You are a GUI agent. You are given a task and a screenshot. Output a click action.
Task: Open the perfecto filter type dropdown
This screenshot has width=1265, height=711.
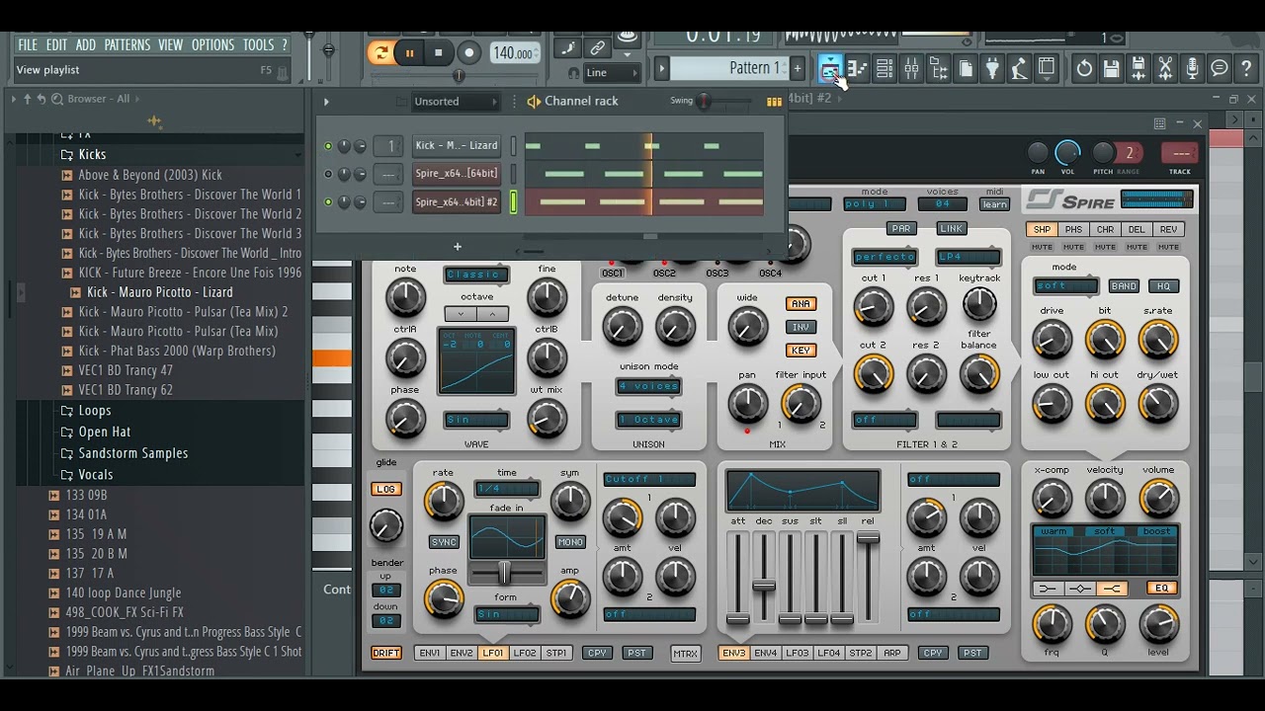pos(885,257)
